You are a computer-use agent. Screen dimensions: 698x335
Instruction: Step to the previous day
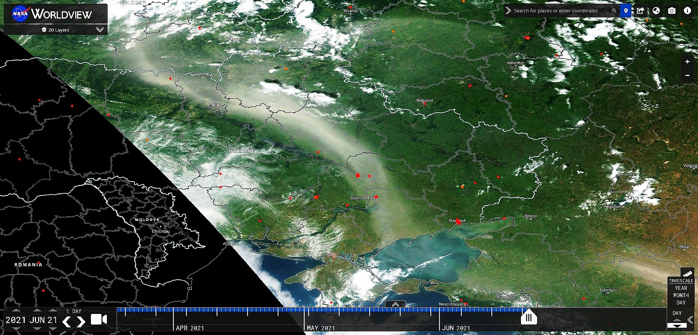[x=67, y=322]
